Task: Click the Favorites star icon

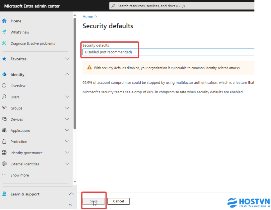Action: point(4,59)
